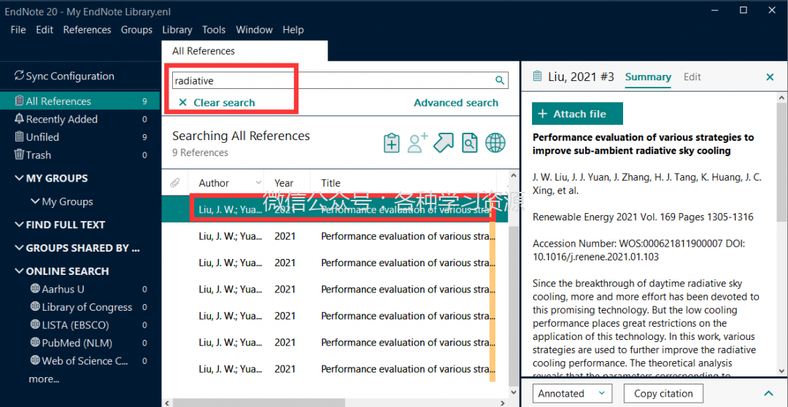Click the new reference clipboard icon
This screenshot has height=407, width=788.
point(392,143)
